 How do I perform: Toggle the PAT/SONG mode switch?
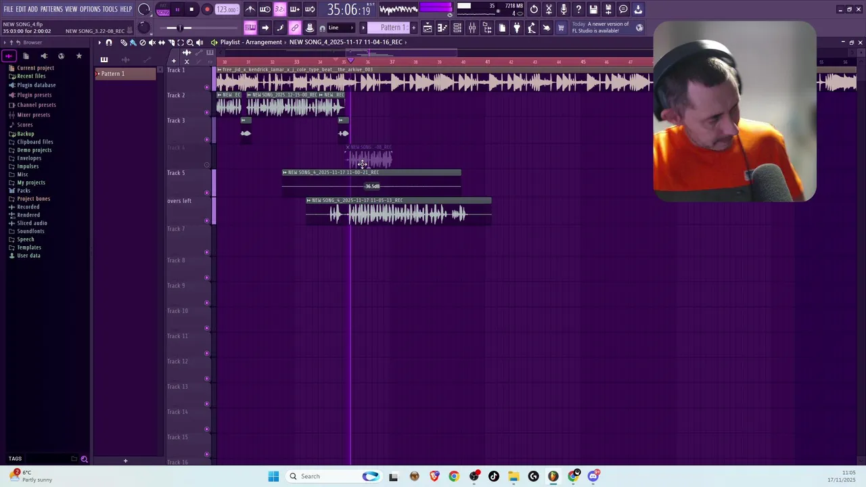click(x=163, y=9)
